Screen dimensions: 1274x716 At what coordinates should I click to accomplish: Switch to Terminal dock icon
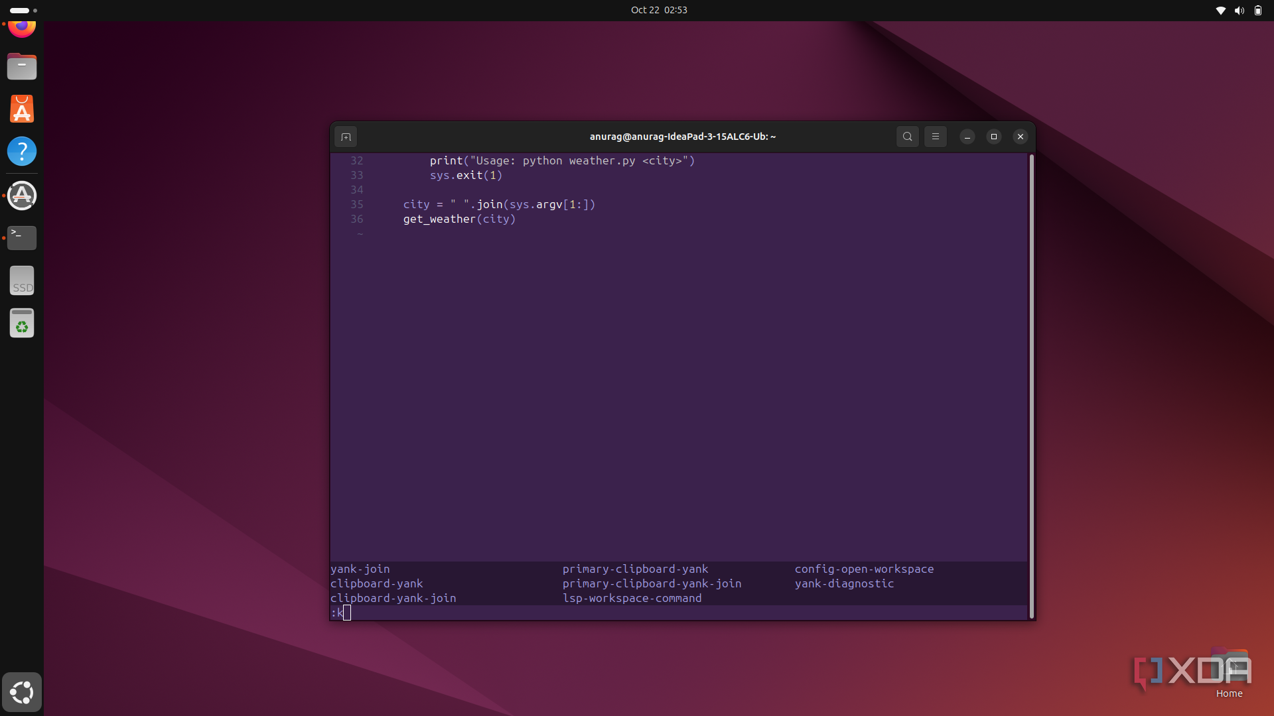click(x=22, y=237)
